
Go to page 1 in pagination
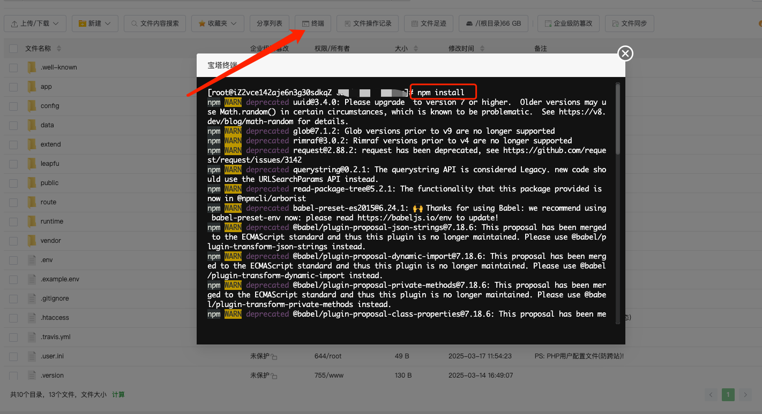coord(728,395)
